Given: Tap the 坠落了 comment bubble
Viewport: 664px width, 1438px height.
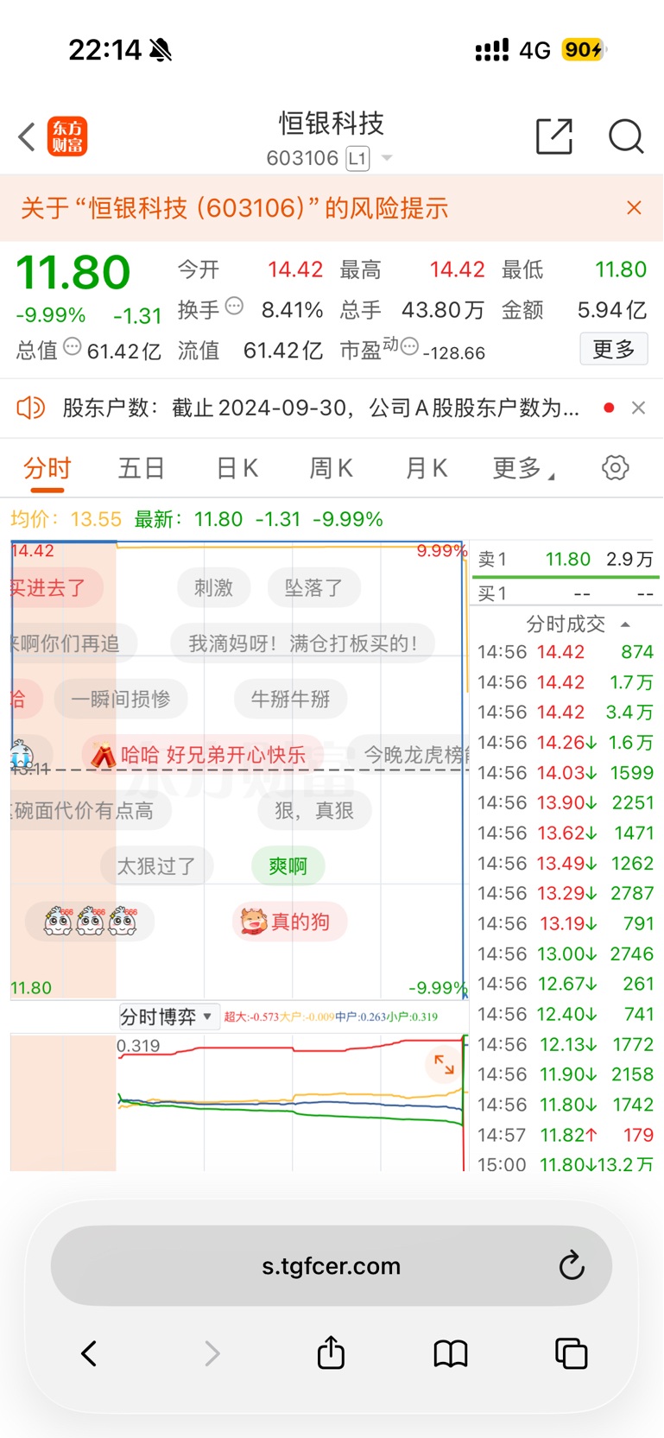Looking at the screenshot, I should [x=313, y=588].
